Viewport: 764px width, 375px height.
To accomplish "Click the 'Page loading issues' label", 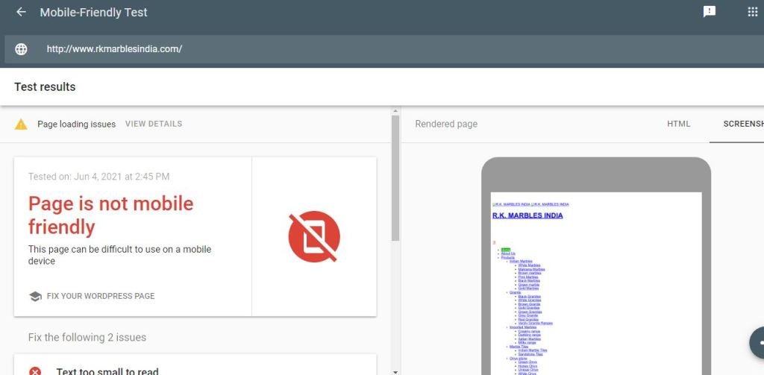I will click(x=77, y=125).
